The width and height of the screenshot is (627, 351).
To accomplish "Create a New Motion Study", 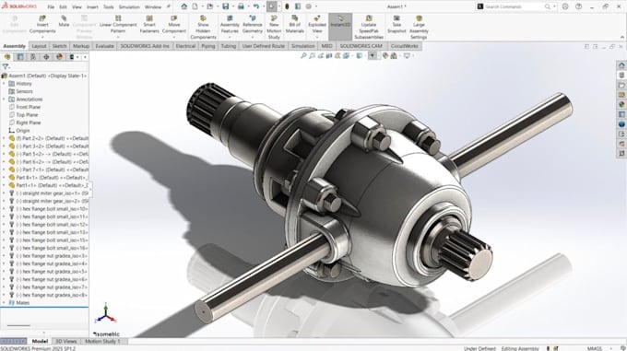I will 274,27.
